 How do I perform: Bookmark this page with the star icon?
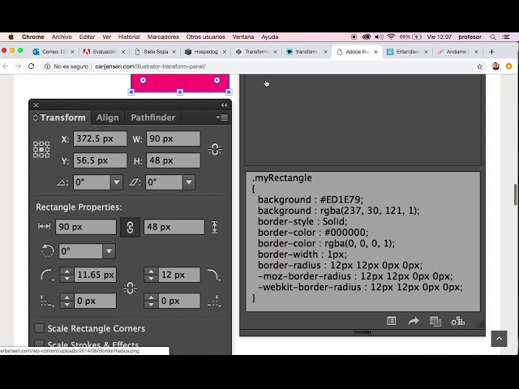pos(479,66)
